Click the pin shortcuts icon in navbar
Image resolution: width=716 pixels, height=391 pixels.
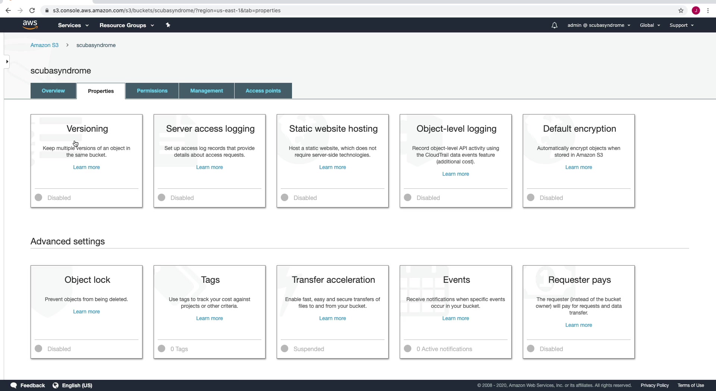[x=168, y=25]
